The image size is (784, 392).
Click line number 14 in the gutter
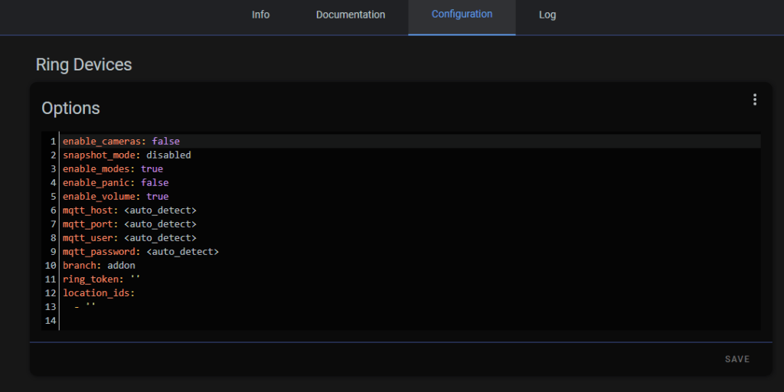point(51,321)
